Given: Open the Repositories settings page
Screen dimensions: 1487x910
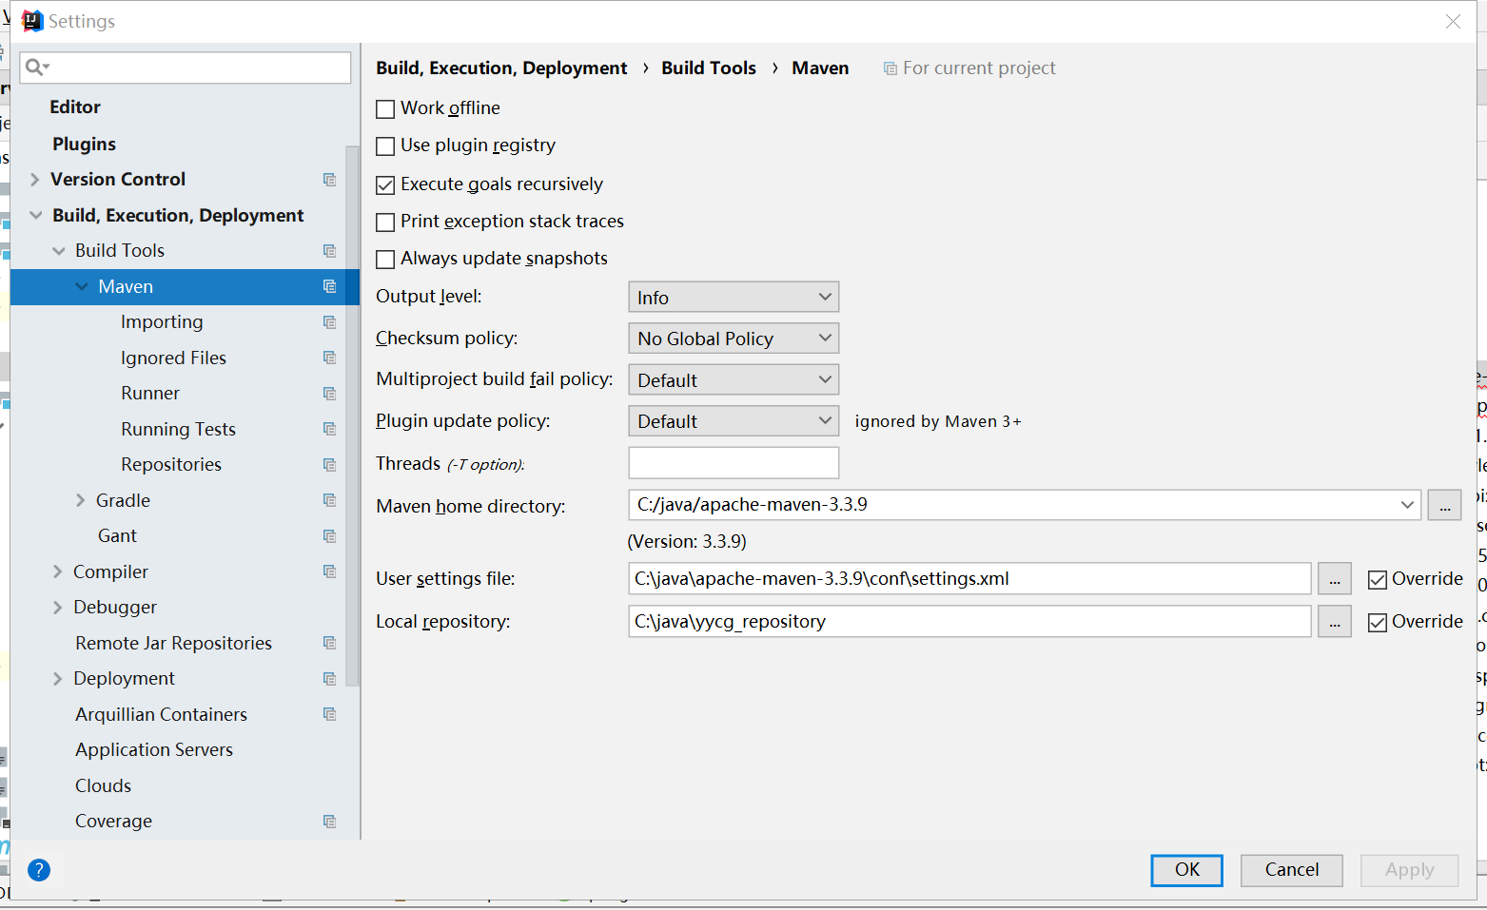Looking at the screenshot, I should (171, 465).
